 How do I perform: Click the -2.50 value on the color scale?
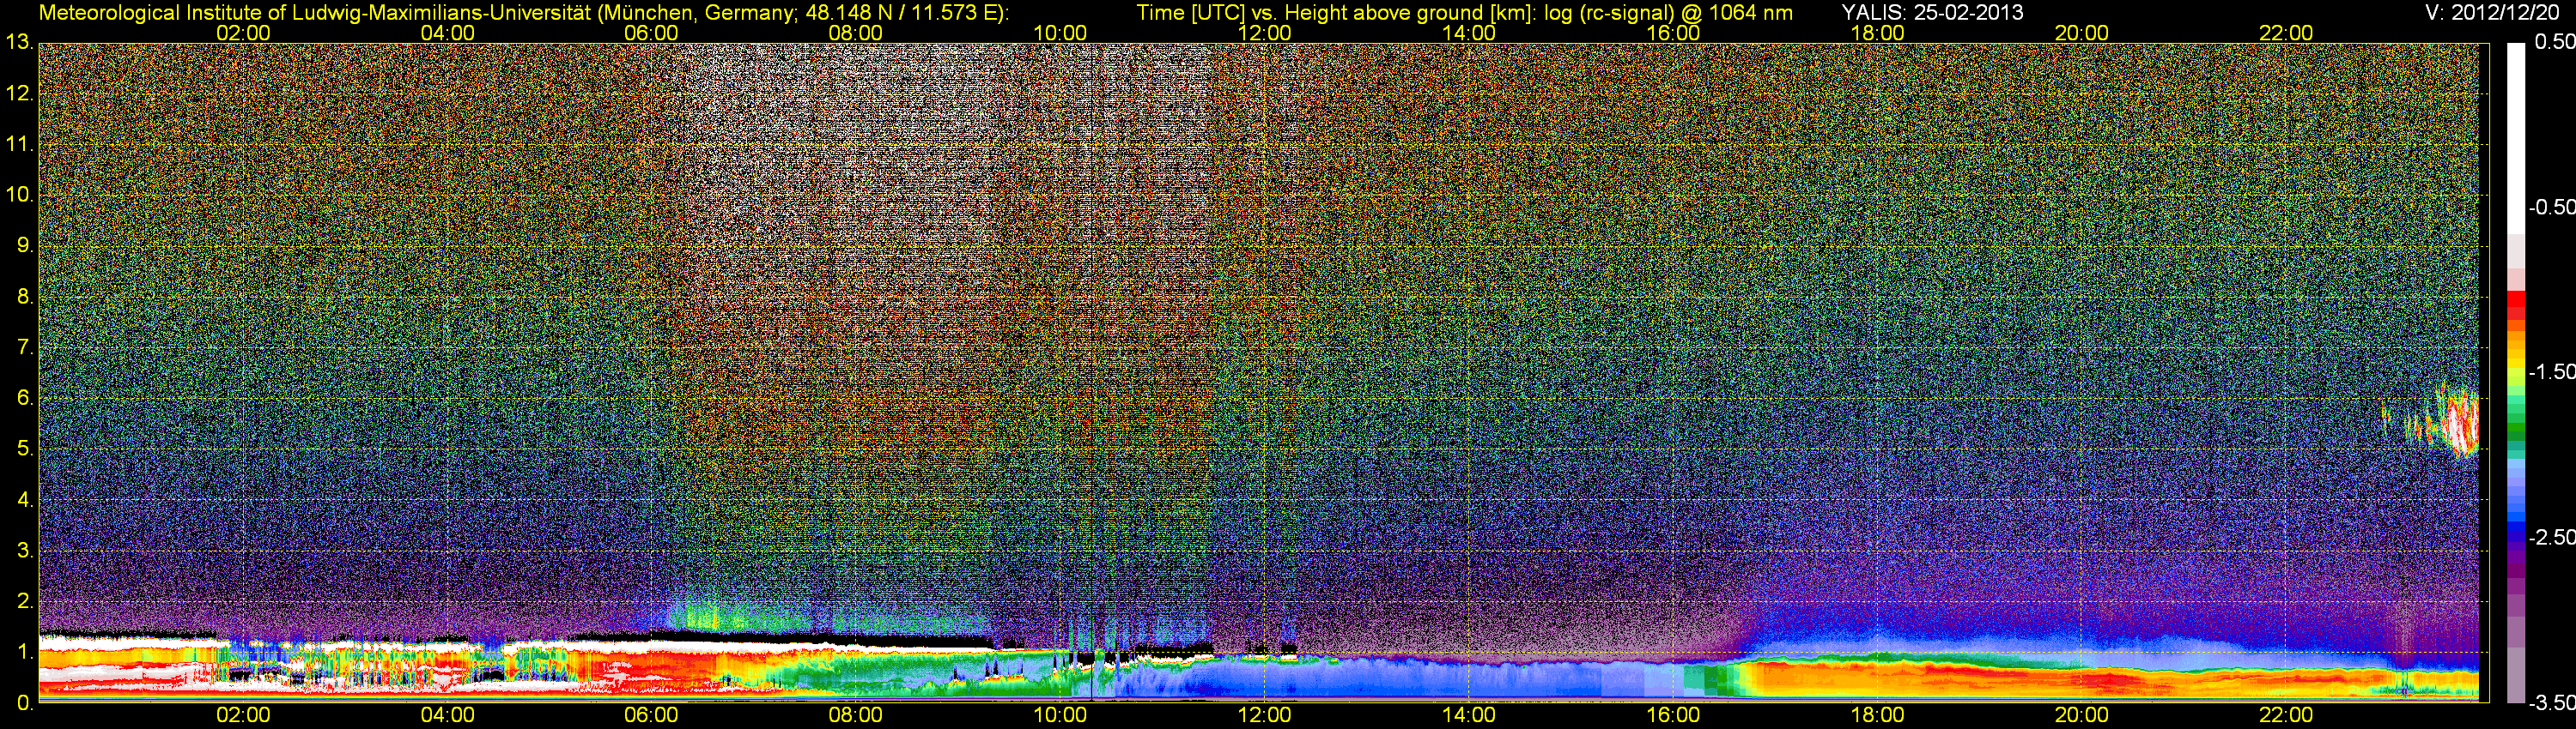pyautogui.click(x=2551, y=536)
